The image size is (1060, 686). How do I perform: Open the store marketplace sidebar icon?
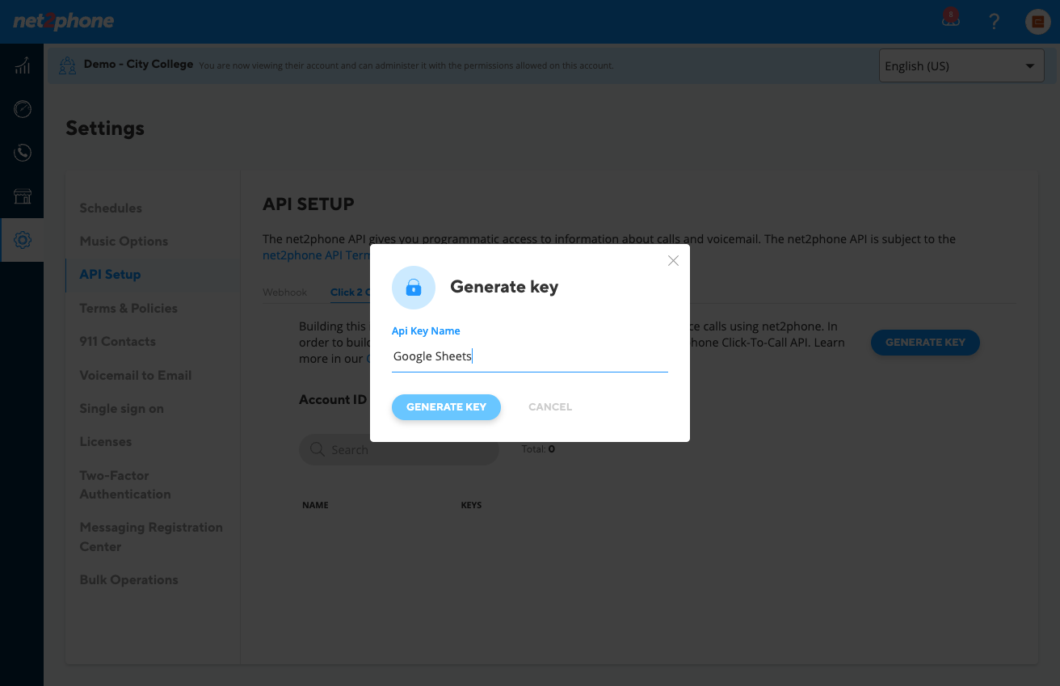(22, 196)
